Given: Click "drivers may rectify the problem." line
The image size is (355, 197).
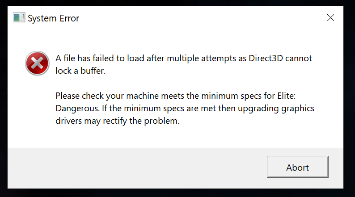Looking at the screenshot, I should (x=118, y=121).
